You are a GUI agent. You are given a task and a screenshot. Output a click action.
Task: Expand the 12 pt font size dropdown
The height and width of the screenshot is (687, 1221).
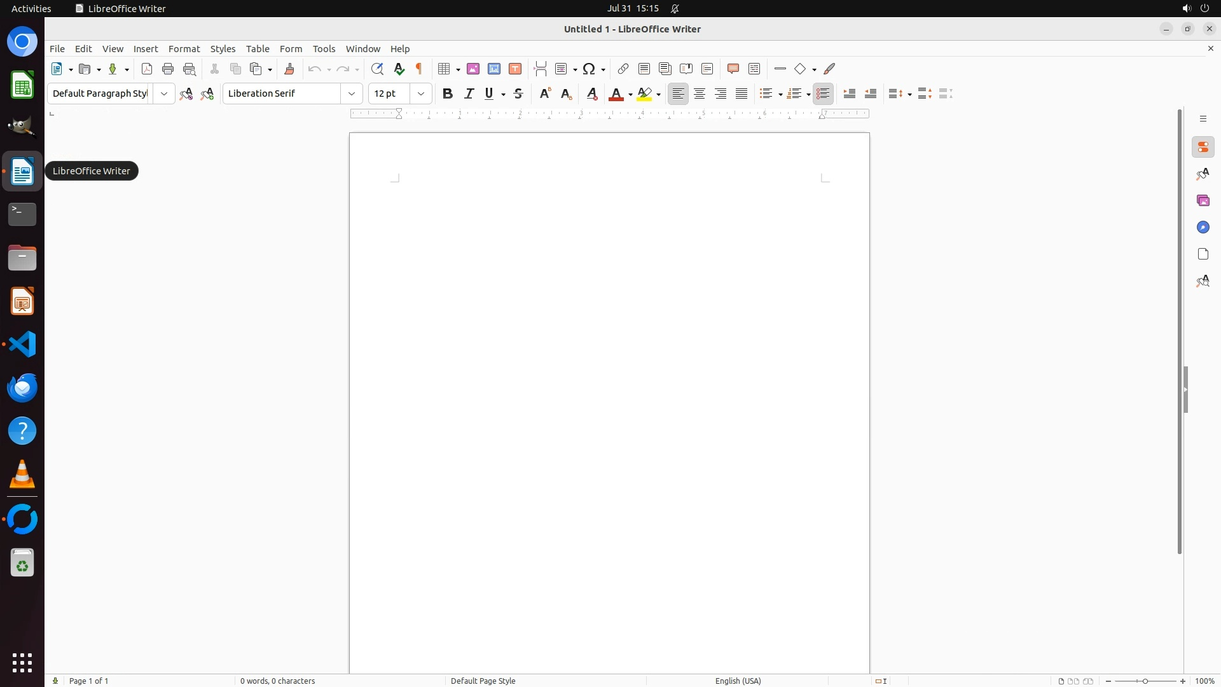coord(421,94)
